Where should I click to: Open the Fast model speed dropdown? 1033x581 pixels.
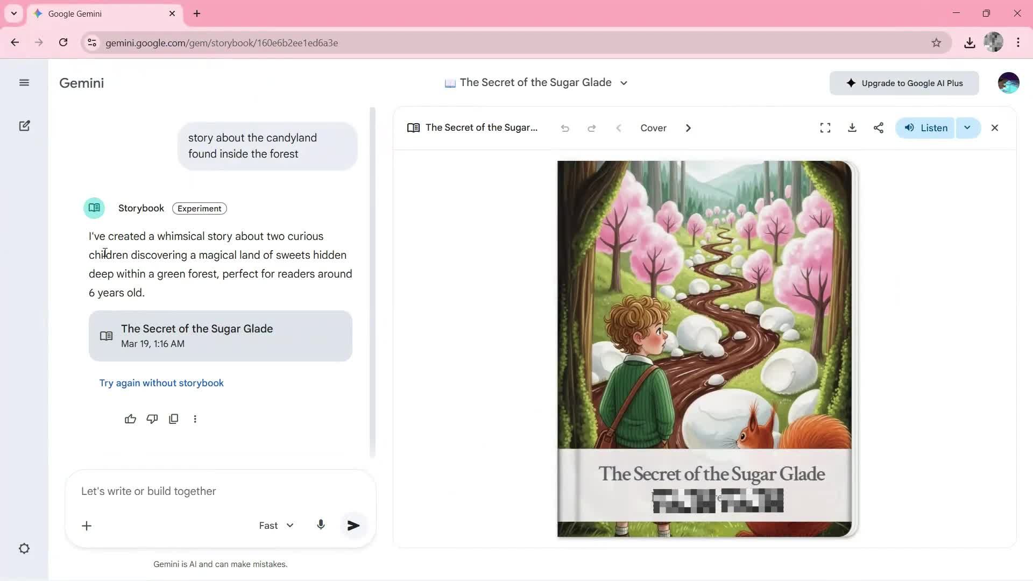point(275,525)
